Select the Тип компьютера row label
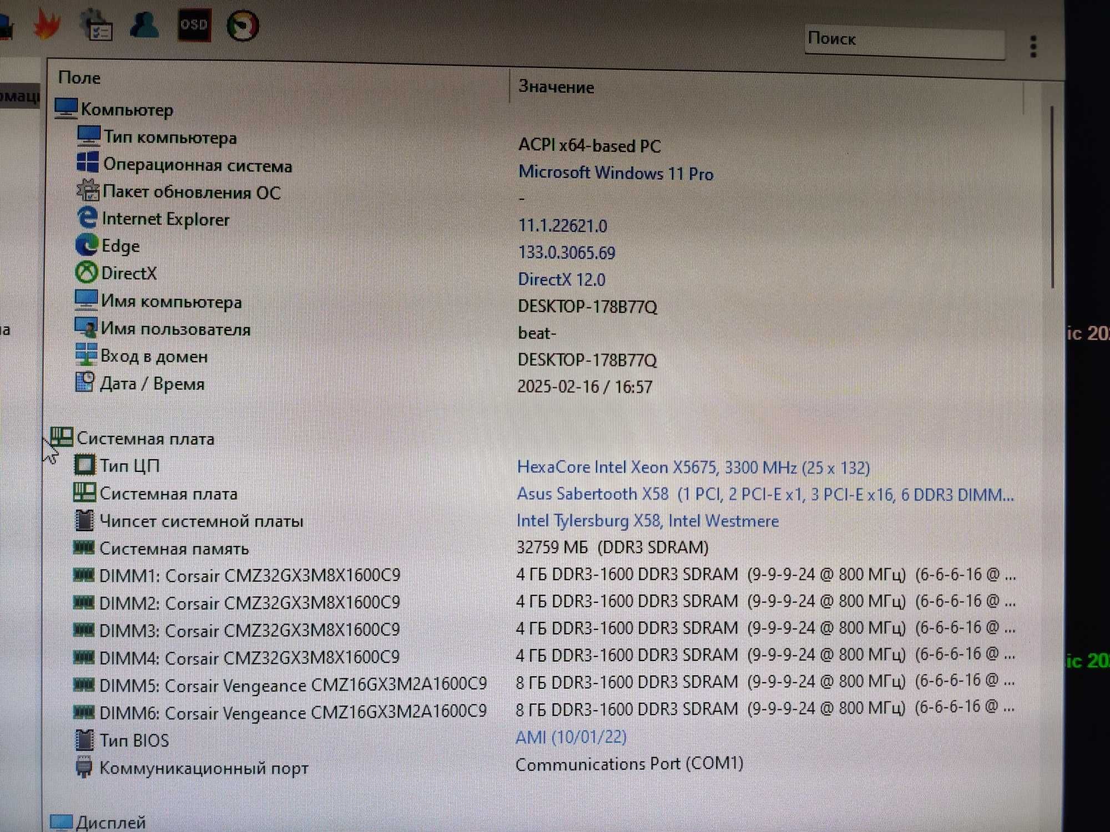 (170, 137)
